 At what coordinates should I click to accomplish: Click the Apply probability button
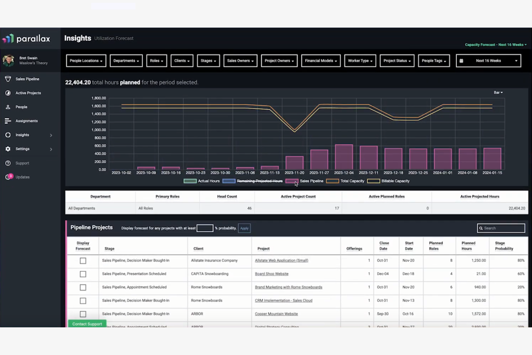pos(244,228)
